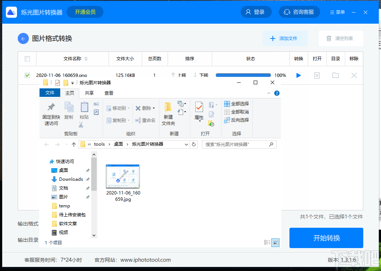Click the 100% conversion progress bar
Screen dimensions: 381x271
[x=243, y=75]
